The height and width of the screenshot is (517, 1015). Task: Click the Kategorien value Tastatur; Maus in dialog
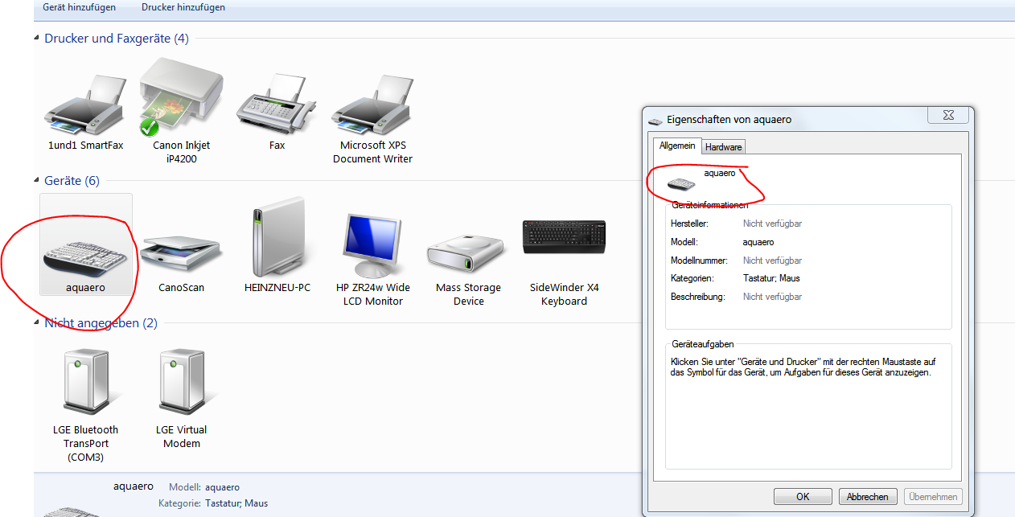coord(771,278)
